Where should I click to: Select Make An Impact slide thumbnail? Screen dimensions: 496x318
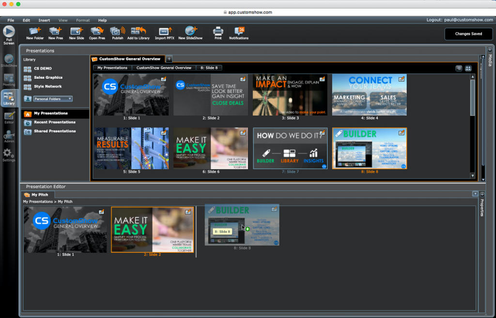290,95
